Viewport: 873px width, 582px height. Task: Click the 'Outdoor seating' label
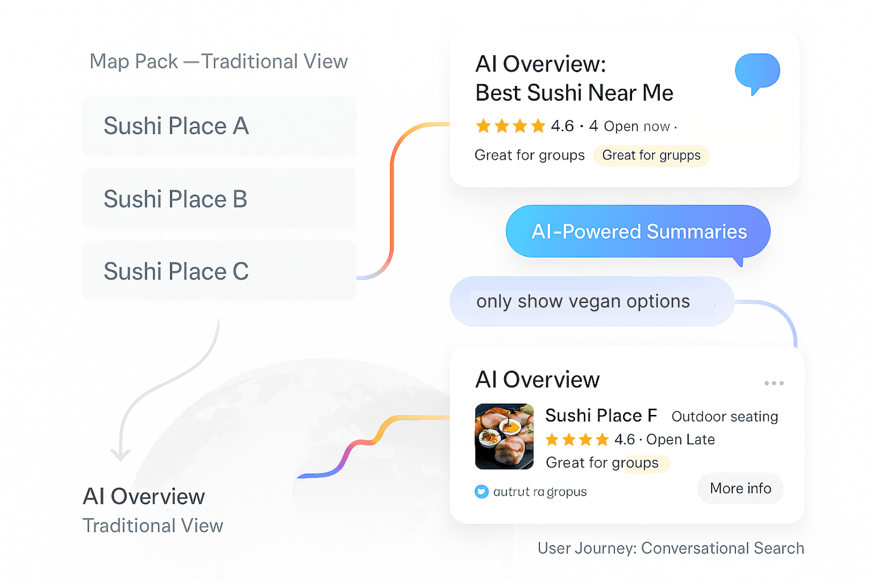point(724,416)
